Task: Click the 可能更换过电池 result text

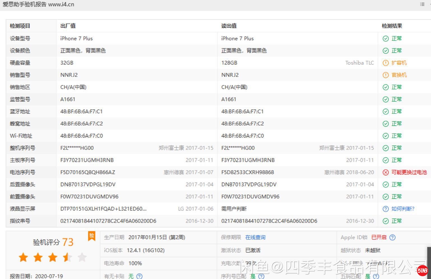Action: click(x=409, y=172)
